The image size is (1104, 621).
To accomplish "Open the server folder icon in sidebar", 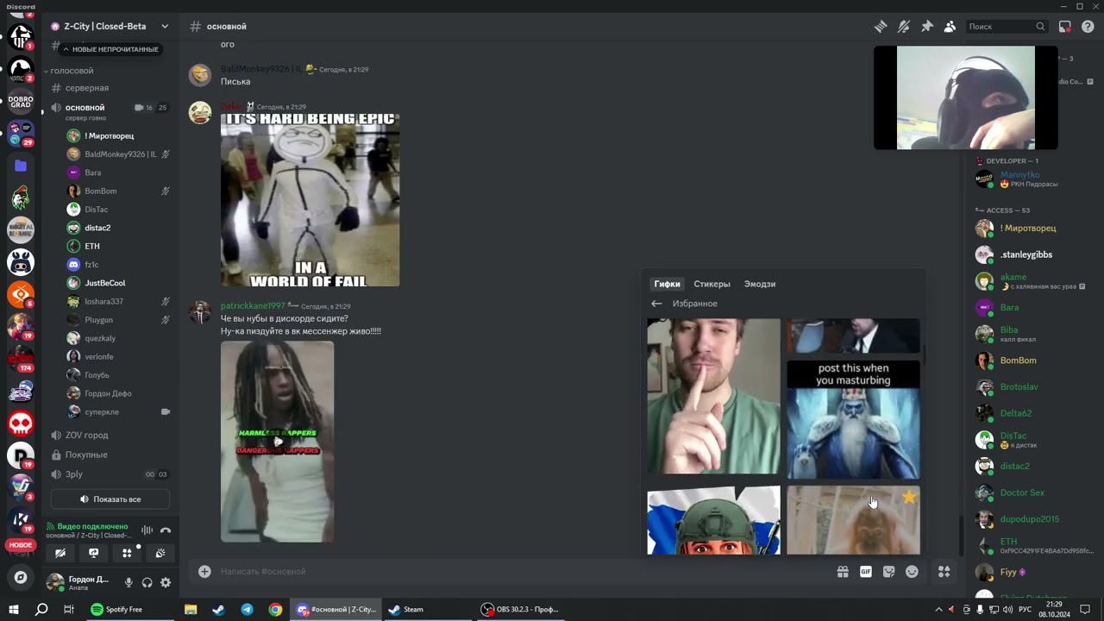I will (21, 166).
